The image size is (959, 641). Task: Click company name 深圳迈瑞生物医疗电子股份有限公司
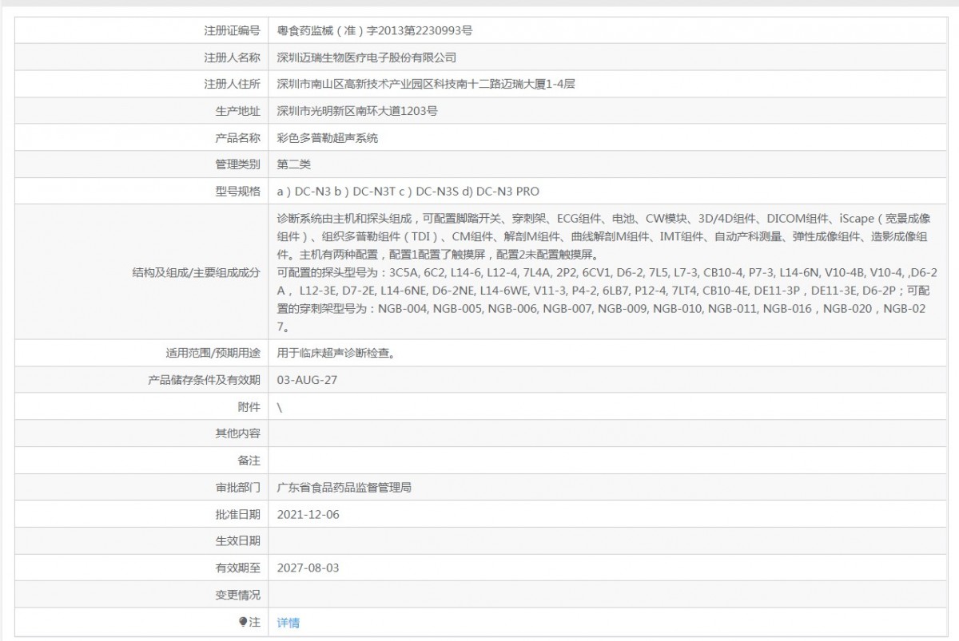(367, 57)
